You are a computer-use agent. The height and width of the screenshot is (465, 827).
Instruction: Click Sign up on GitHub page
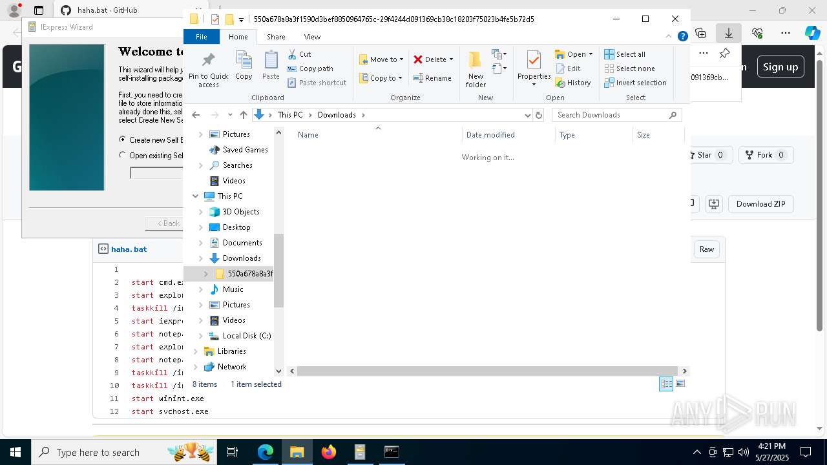780,67
